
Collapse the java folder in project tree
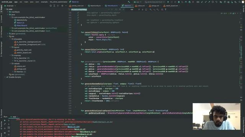point(8,14)
